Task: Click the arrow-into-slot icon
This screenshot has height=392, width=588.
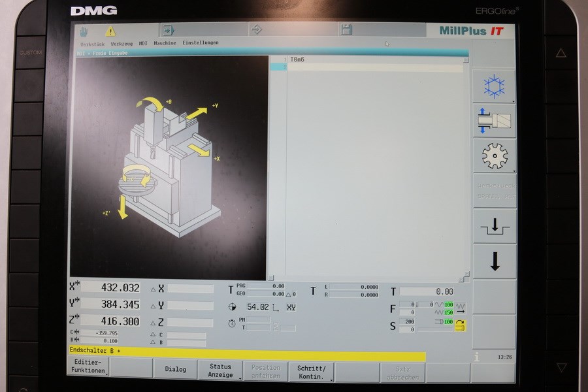Action: [494, 226]
